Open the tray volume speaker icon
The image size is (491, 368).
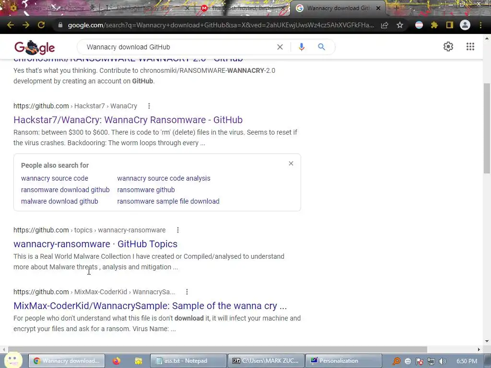click(x=443, y=361)
